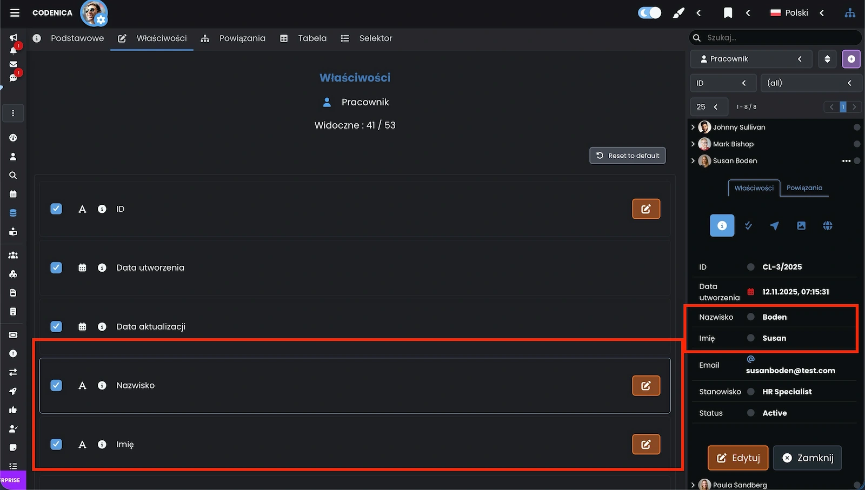This screenshot has width=865, height=490.
Task: Select the globe icon in the details panel
Action: click(x=827, y=226)
